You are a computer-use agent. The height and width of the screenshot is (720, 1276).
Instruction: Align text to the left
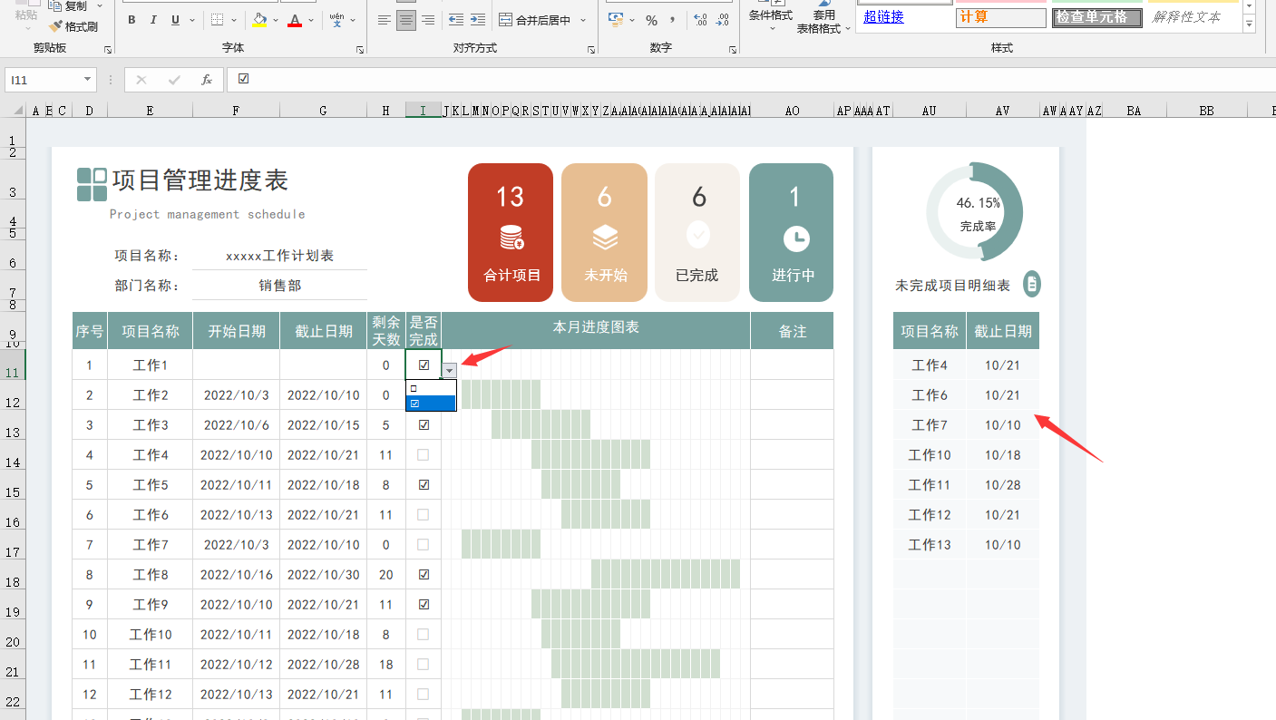click(385, 20)
